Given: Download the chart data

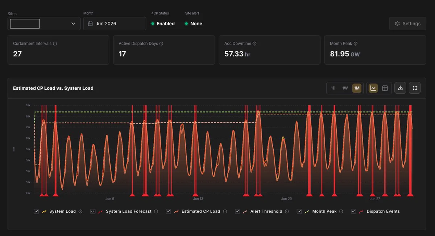Looking at the screenshot, I should coord(400,88).
